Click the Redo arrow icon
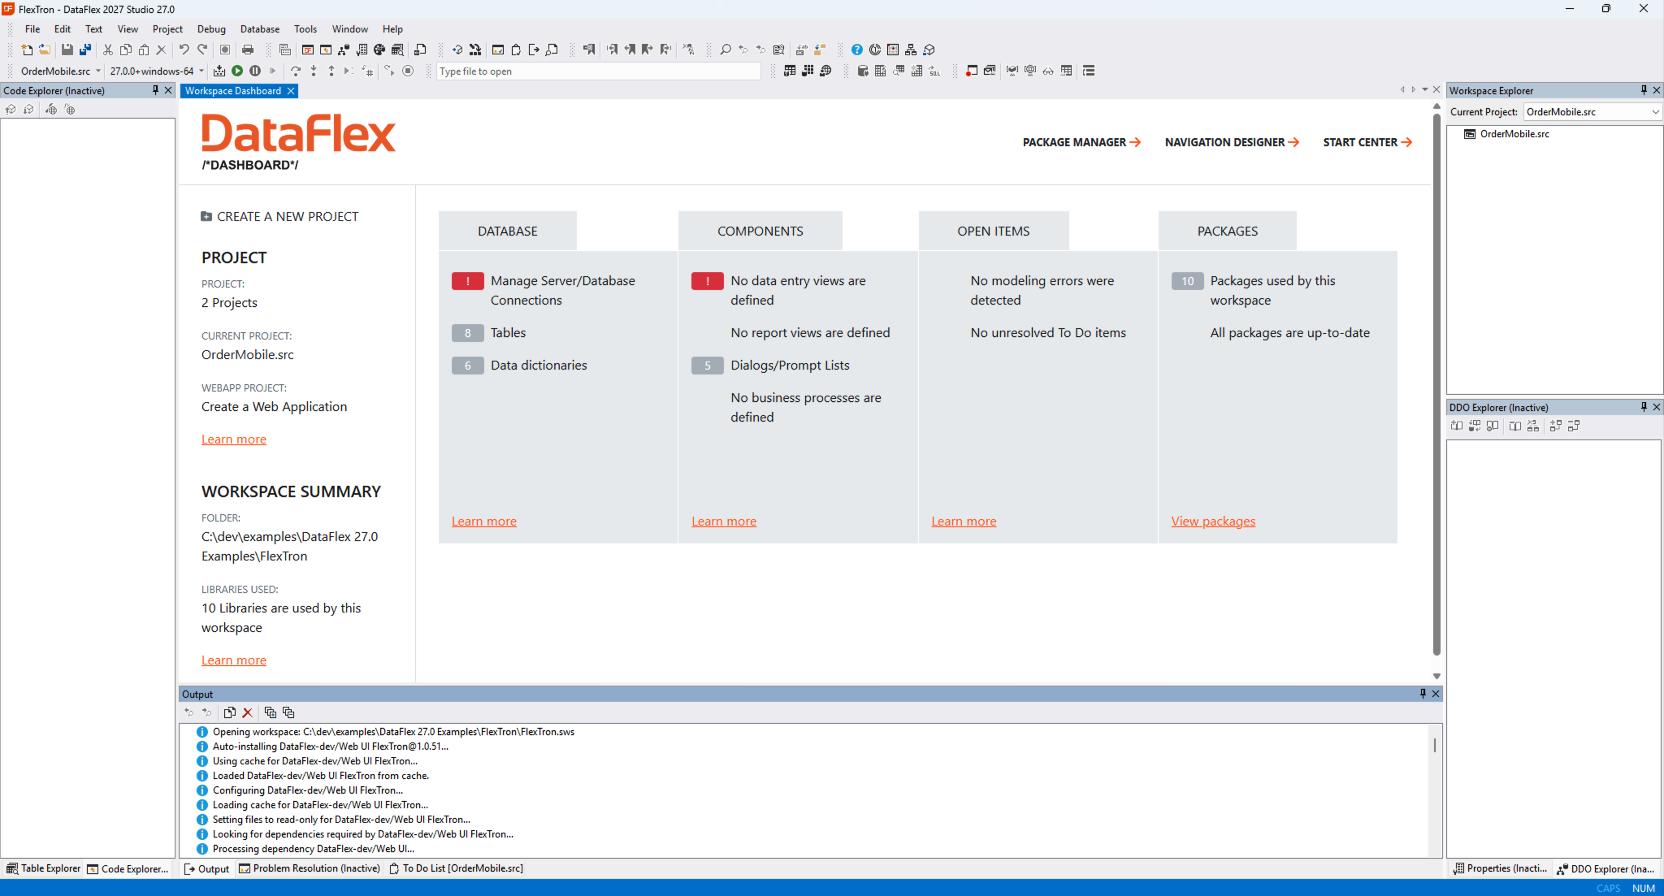 coord(202,50)
